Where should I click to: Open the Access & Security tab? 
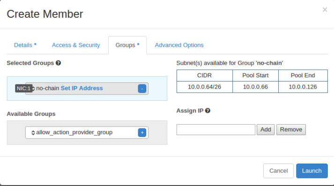(x=76, y=45)
